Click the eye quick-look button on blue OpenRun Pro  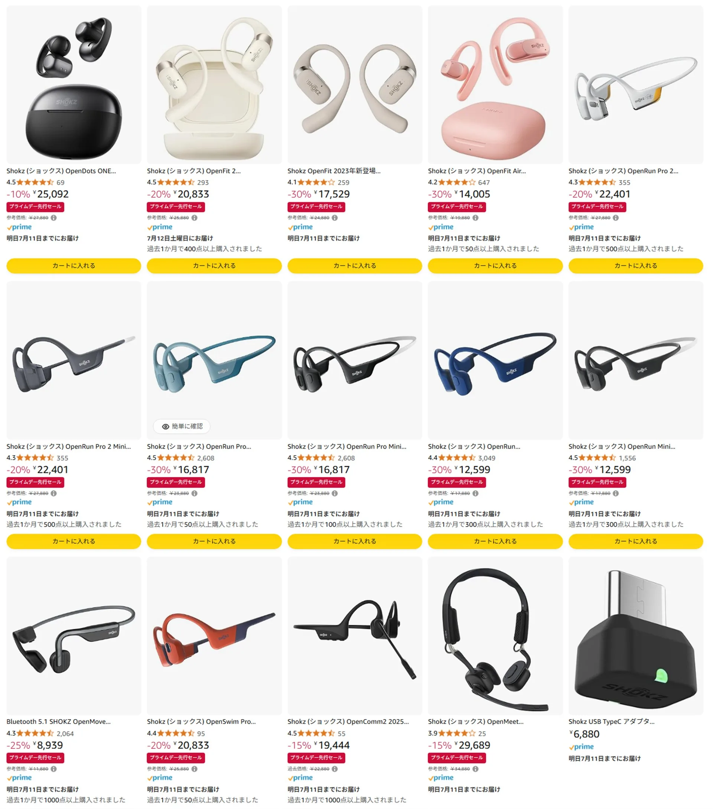pyautogui.click(x=182, y=426)
